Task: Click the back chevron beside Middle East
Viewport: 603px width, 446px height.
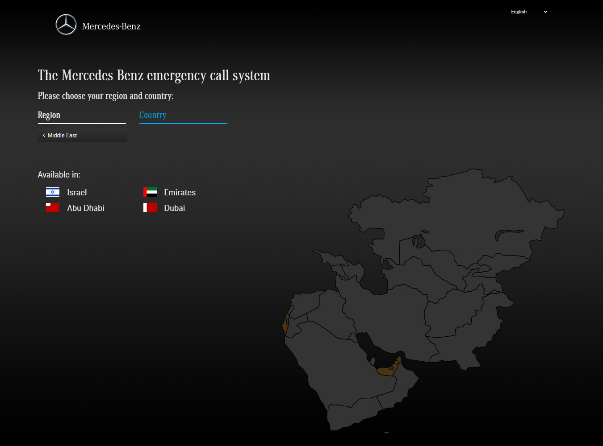Action: (x=44, y=135)
